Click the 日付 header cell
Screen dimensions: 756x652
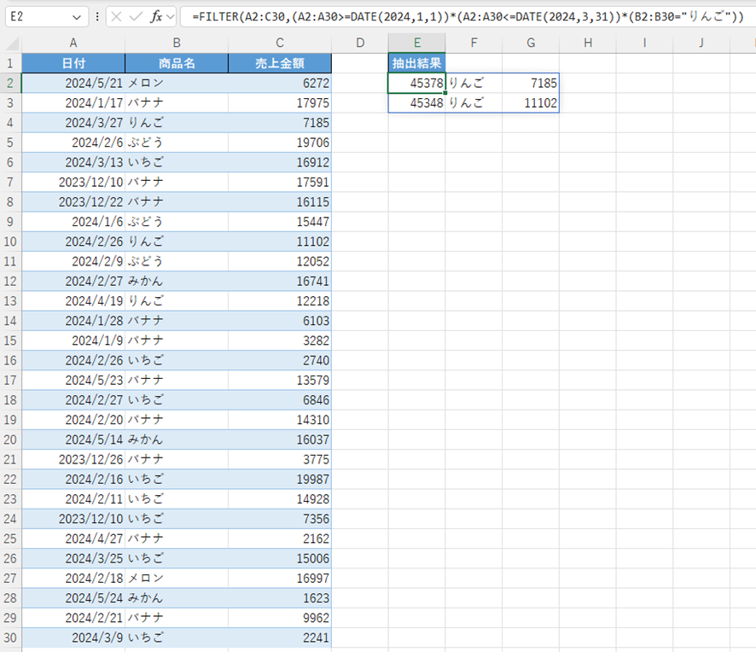point(73,63)
